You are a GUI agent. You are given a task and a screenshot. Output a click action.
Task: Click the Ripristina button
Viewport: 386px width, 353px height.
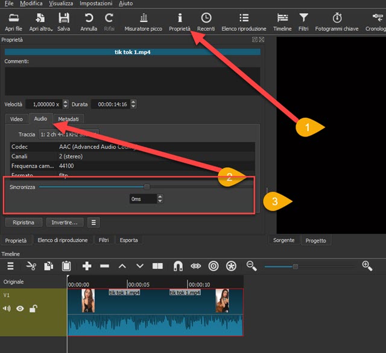(24, 223)
